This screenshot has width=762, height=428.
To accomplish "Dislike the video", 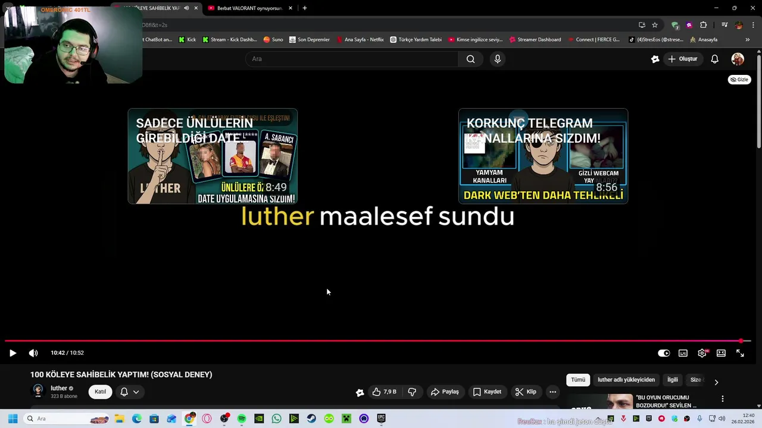I will 412,392.
